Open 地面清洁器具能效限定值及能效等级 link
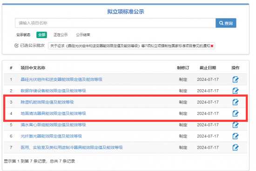This screenshot has width=256, height=171. coord(53,113)
